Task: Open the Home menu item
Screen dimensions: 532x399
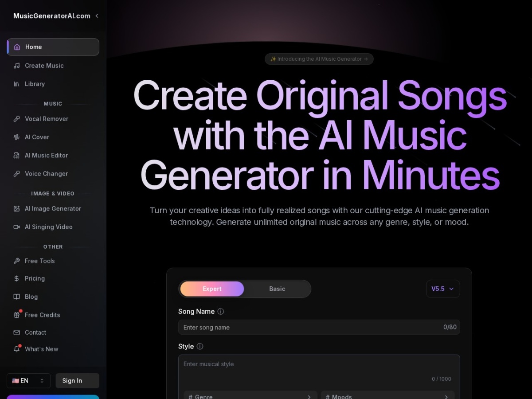Action: pyautogui.click(x=53, y=47)
